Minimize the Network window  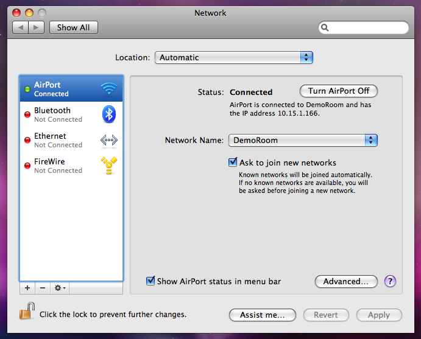tap(29, 13)
